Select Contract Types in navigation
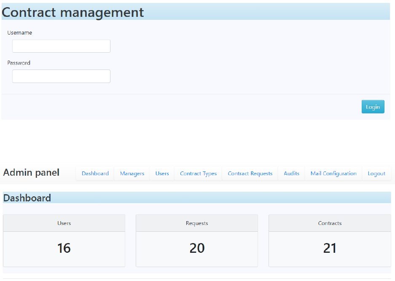395x281 pixels. pyautogui.click(x=198, y=174)
